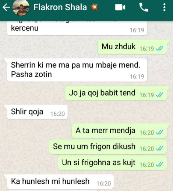173x191 pixels.
Task: Open contact info via Flakron Shala name
Action: click(60, 7)
